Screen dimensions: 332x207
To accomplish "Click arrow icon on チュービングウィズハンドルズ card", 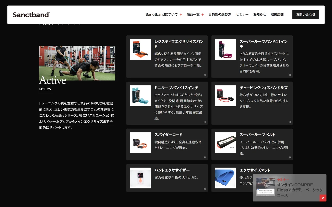I will [290, 122].
